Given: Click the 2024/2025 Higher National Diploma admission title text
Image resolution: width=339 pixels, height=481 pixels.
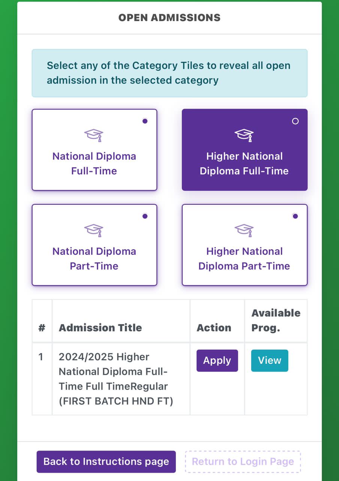Looking at the screenshot, I should [x=116, y=379].
